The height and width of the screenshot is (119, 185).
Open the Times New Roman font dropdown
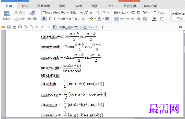click(x=67, y=13)
